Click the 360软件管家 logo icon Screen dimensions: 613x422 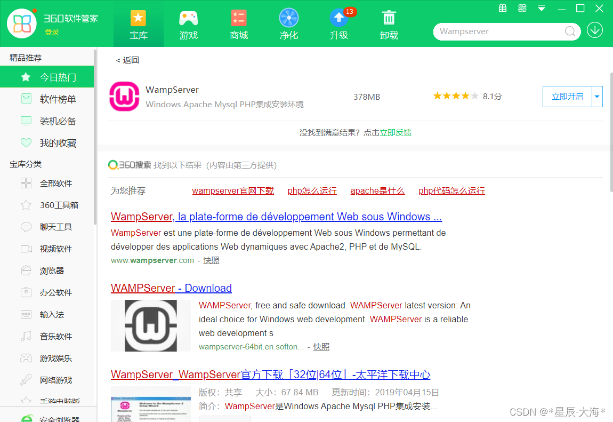pos(22,23)
